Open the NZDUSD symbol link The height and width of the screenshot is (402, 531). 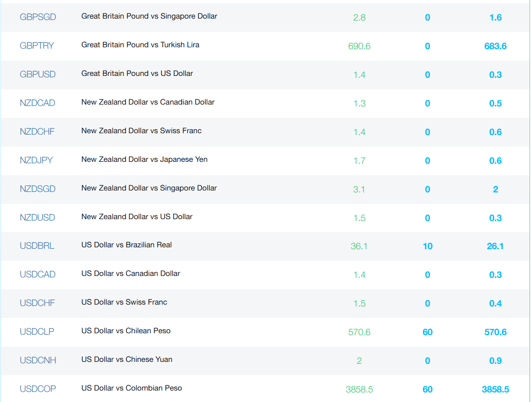coord(37,217)
